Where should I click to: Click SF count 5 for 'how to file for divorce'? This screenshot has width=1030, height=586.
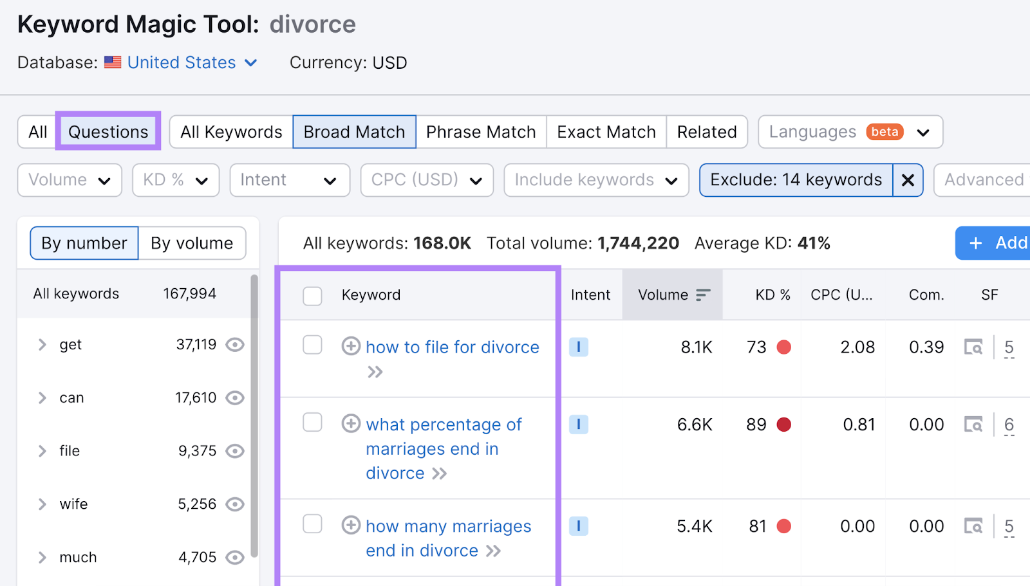point(1009,348)
